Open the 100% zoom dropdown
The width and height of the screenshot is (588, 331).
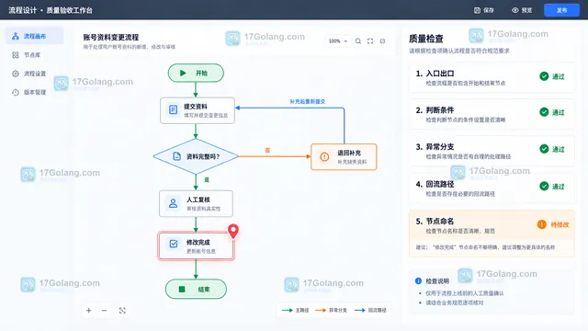click(x=338, y=40)
